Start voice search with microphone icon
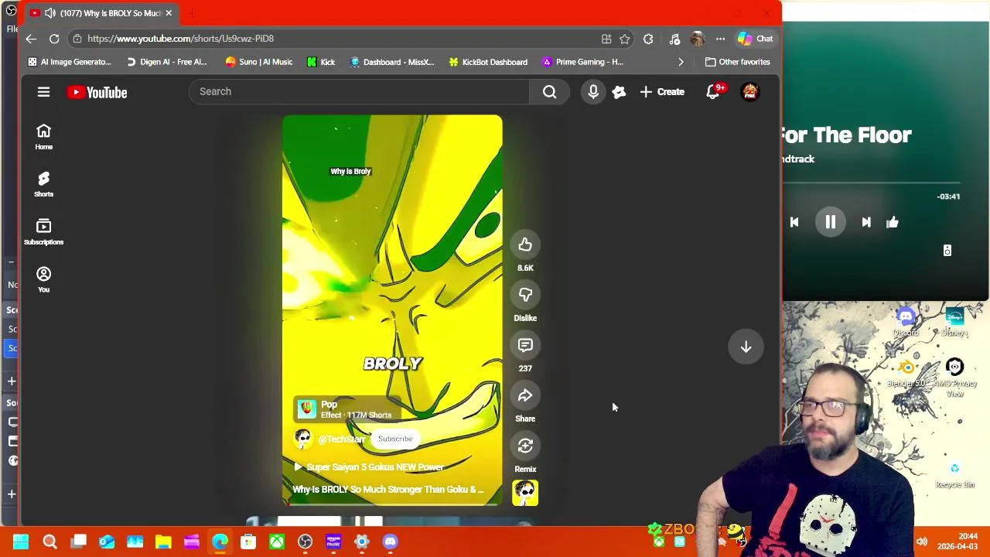The height and width of the screenshot is (557, 990). pyautogui.click(x=593, y=91)
